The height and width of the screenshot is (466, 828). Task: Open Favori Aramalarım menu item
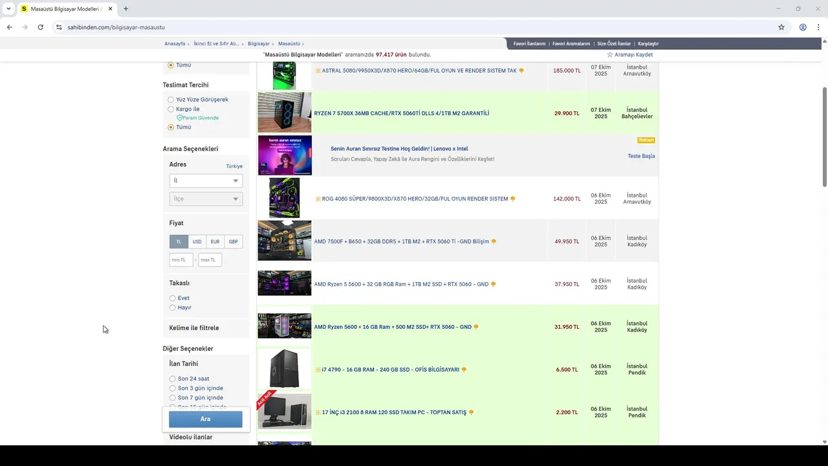click(x=571, y=44)
